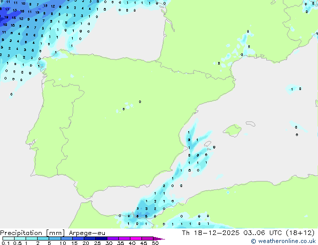Click the purple arrow beyond 50 mm
The width and height of the screenshot is (318, 245).
(x=159, y=238)
